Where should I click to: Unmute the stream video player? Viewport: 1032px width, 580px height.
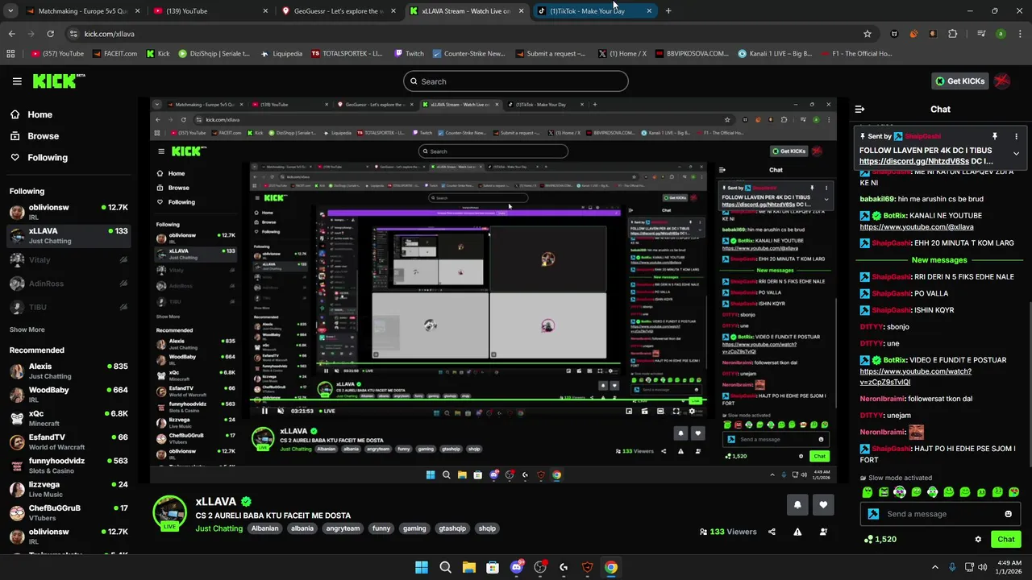280,411
